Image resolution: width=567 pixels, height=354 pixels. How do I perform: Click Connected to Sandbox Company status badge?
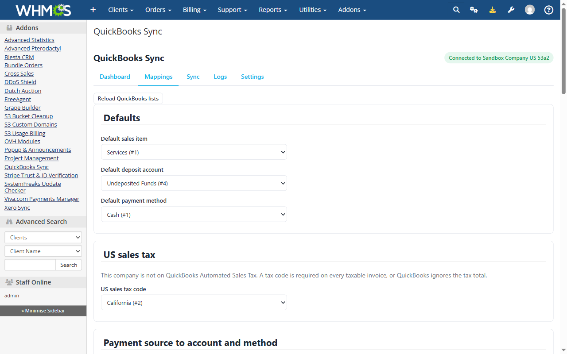(x=499, y=58)
